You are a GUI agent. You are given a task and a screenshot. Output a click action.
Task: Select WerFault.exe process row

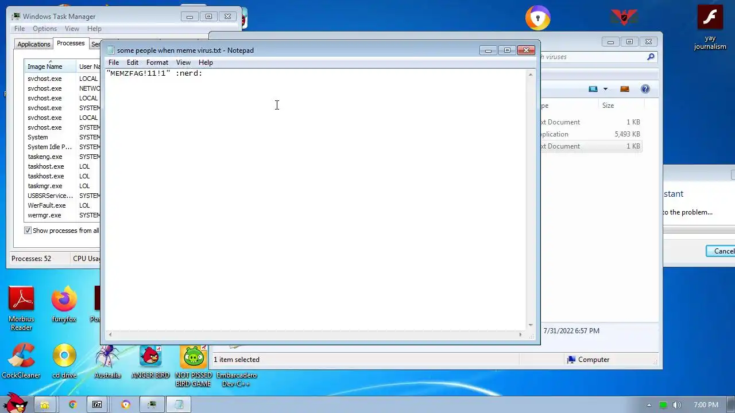[63, 205]
